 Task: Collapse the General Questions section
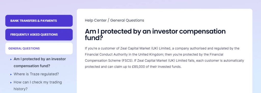[39, 48]
